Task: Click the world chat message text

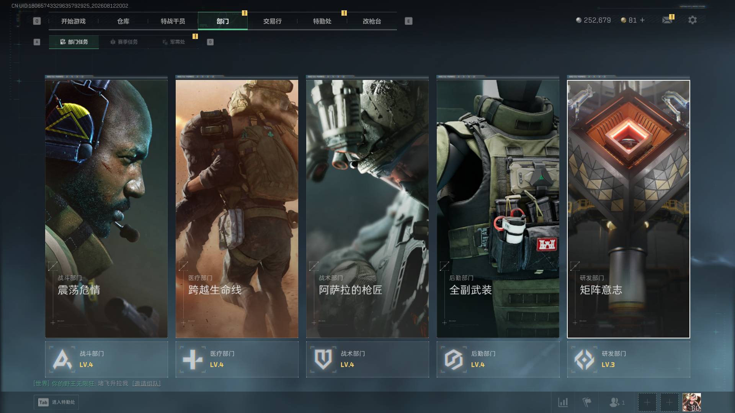Action: (113, 384)
